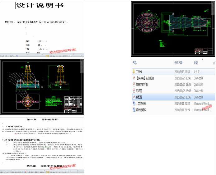Viewport: 216px width, 175px height.
Task: Click horizontal scrollbar of cover-page Word document
Action: (x=42, y=54)
